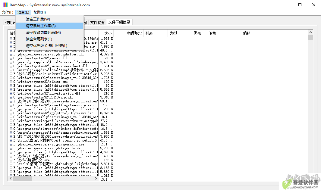Expand the rightbackup81 entry
The height and width of the screenshot is (190, 321).
click(11, 164)
